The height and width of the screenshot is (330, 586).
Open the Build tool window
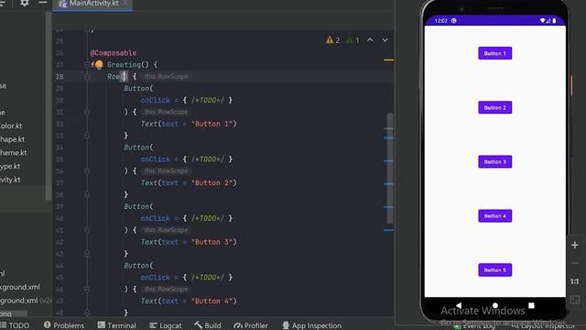208,325
